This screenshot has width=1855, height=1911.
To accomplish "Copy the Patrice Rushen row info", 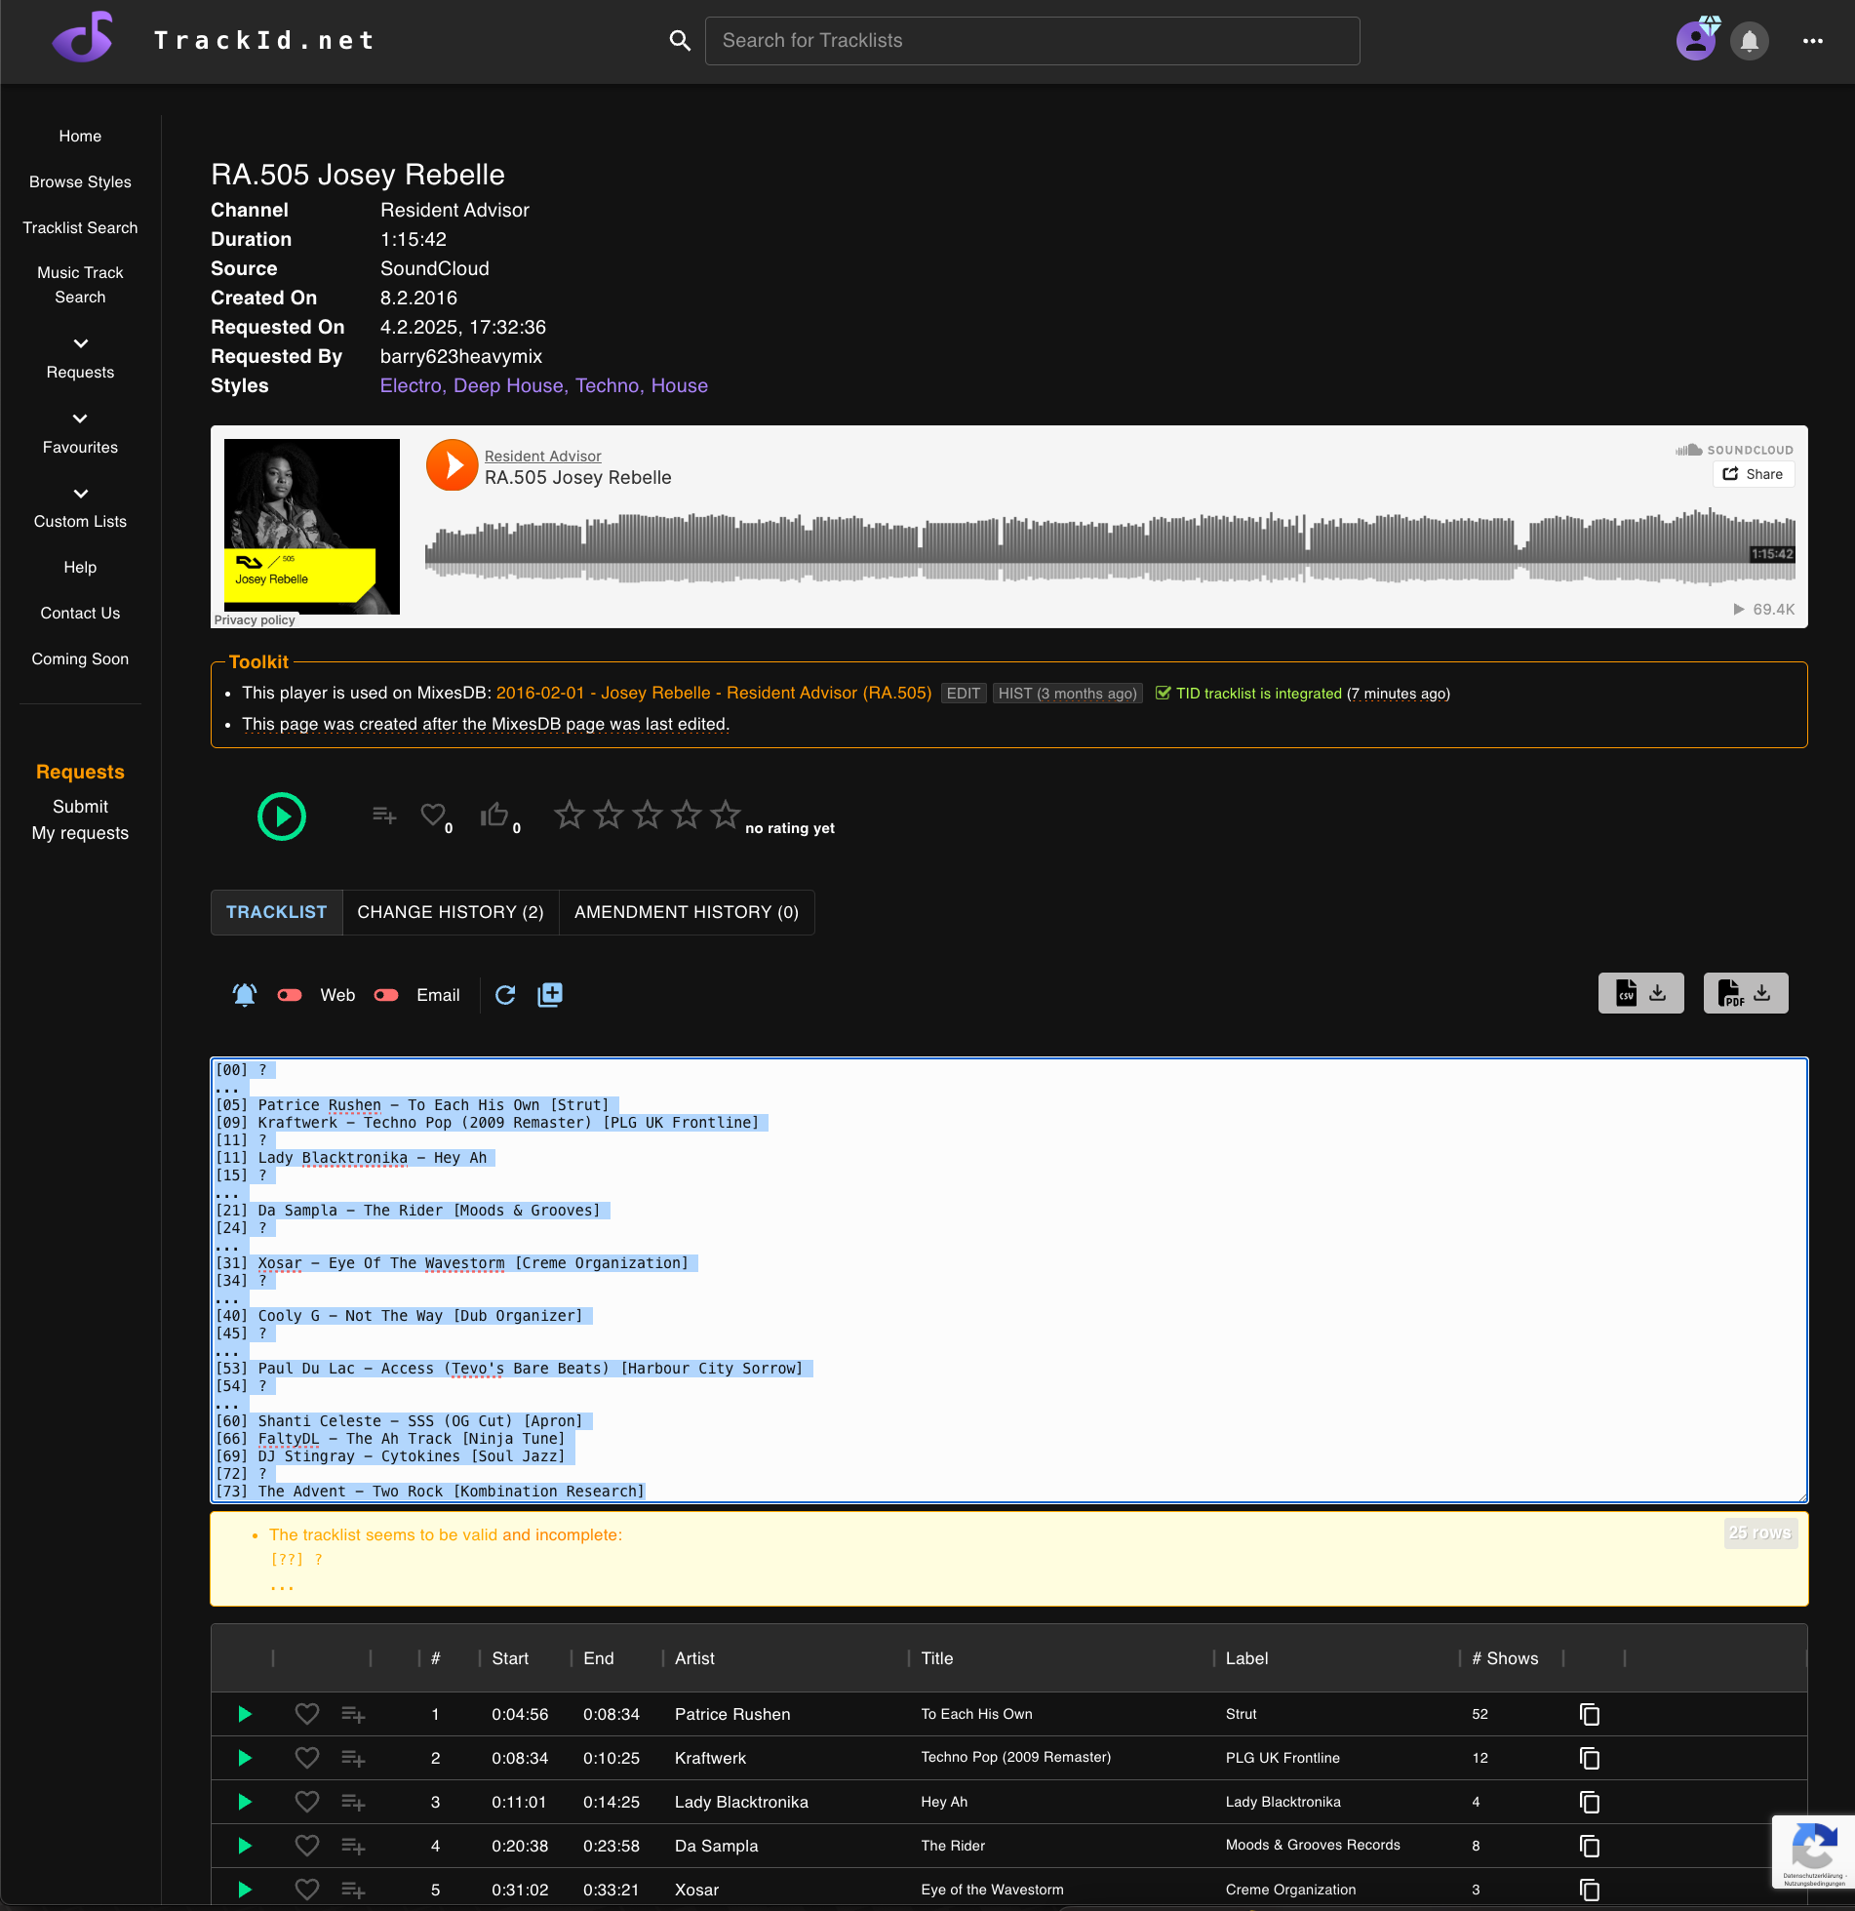I will [1590, 1714].
